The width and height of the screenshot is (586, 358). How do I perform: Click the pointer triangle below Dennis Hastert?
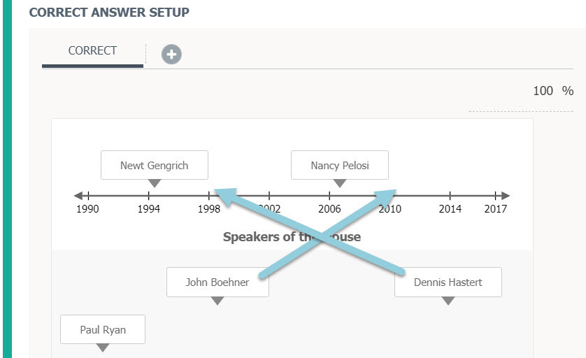[x=448, y=301]
